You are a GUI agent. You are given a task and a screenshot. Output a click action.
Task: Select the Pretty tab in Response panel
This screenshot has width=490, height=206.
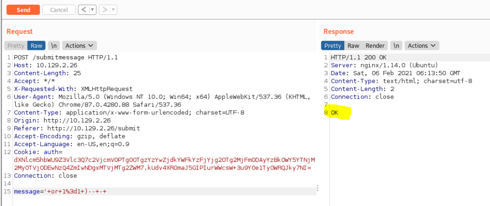pos(332,46)
